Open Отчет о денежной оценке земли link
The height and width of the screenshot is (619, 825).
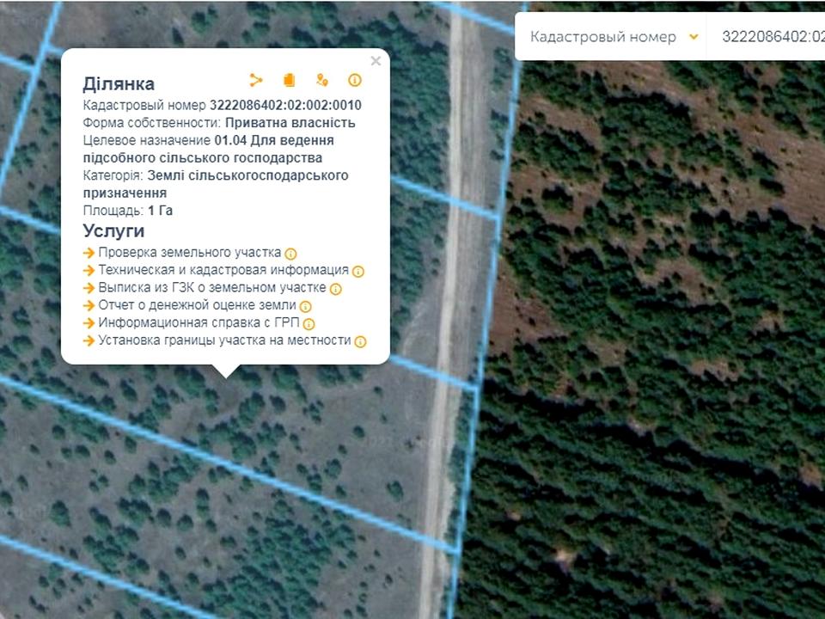pos(197,305)
